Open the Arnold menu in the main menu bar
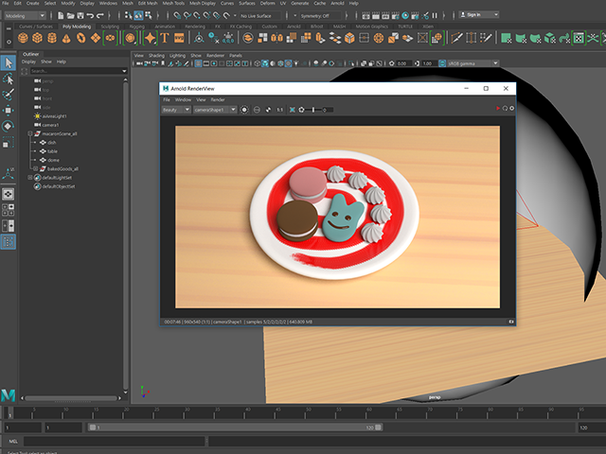606x454 pixels. coord(337,3)
